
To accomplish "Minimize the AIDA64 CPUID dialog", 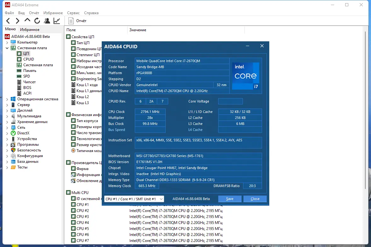I will coord(248,46).
